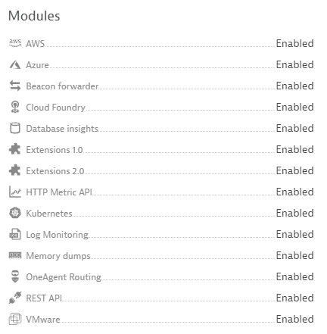Click the Beacon forwarder arrows icon

(15, 86)
